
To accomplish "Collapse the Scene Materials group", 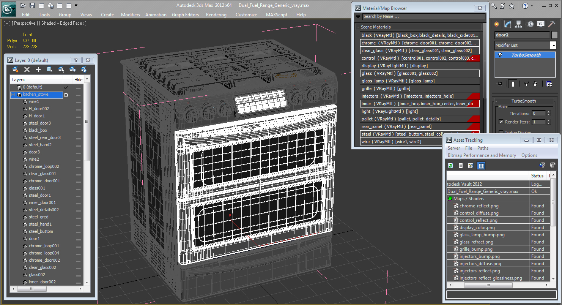I will pos(358,27).
